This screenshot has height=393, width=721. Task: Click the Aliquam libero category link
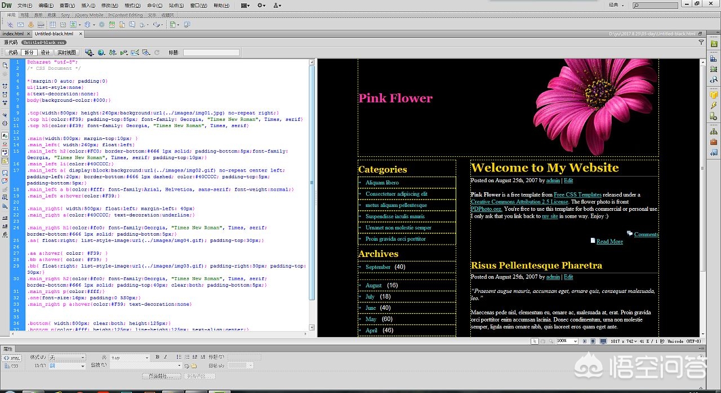[382, 183]
